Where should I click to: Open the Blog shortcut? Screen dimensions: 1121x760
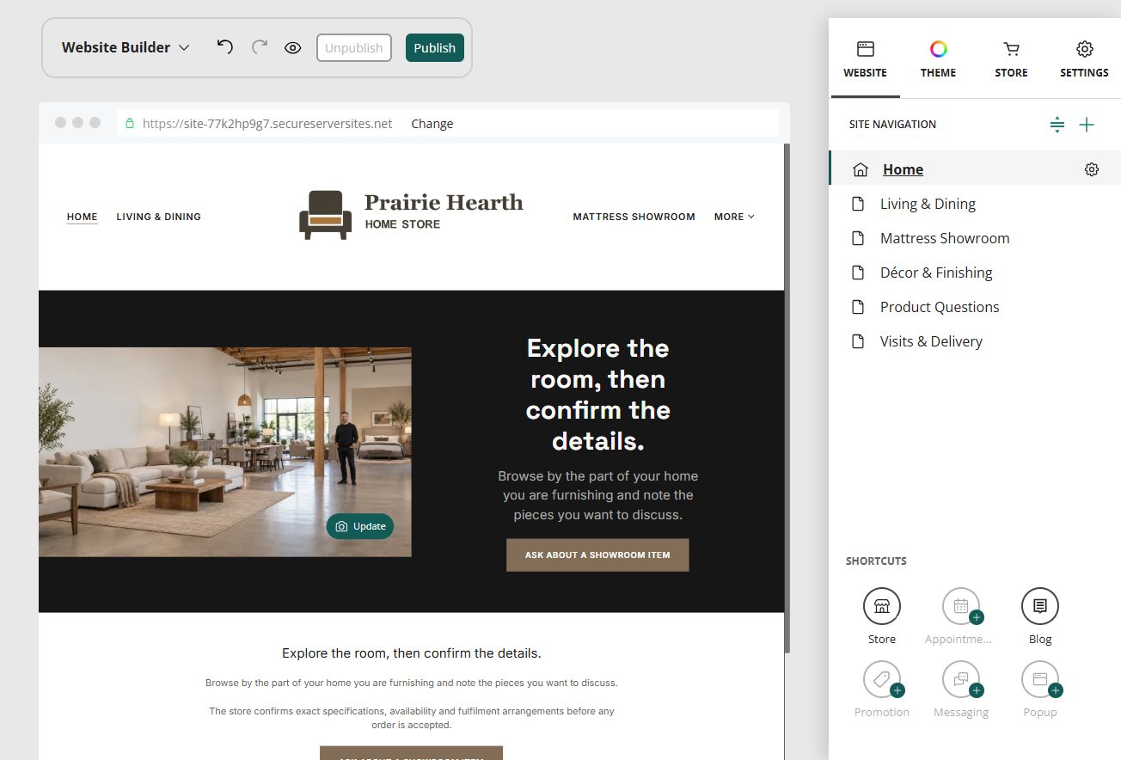(1040, 616)
